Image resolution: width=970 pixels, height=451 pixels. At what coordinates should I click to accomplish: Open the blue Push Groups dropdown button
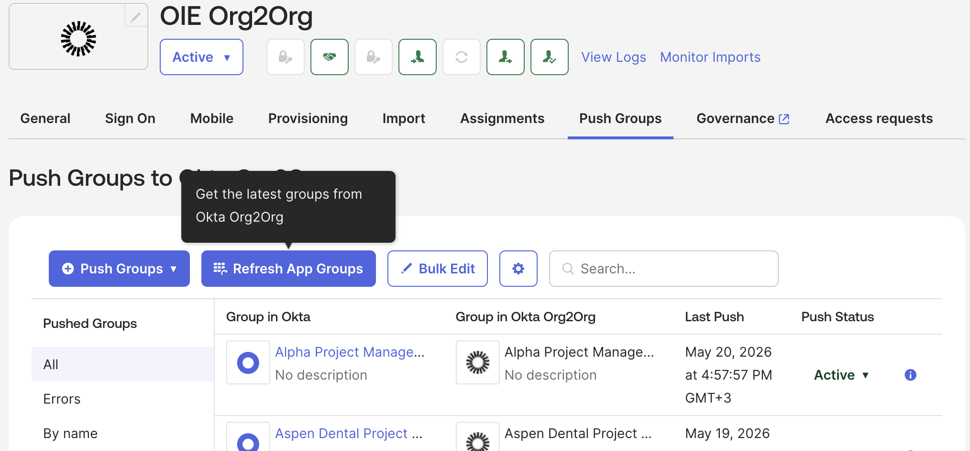[119, 269]
